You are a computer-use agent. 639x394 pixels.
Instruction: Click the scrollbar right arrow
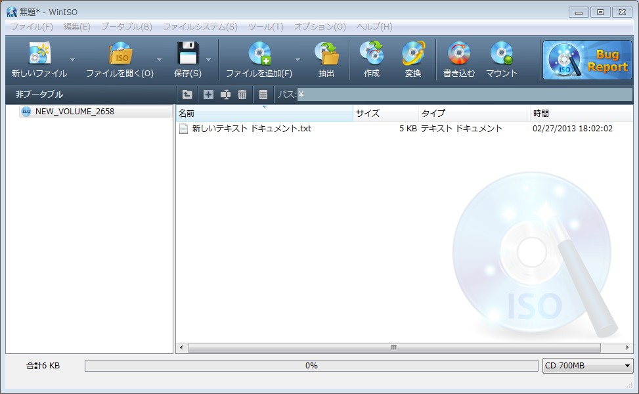[x=627, y=347]
